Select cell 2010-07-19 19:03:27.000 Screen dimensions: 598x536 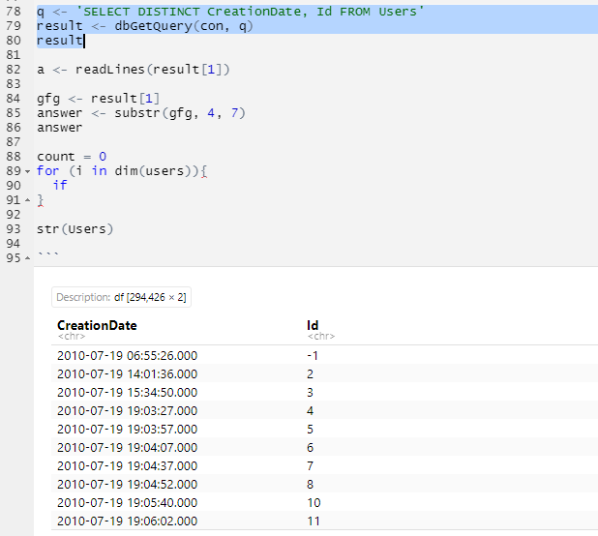[127, 411]
